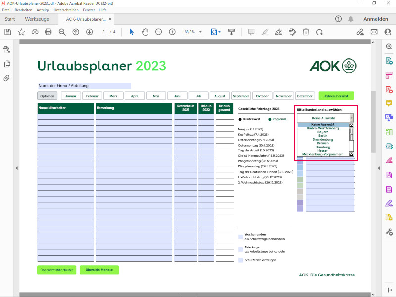
Task: Send file by email envelope icon
Action: (374, 32)
